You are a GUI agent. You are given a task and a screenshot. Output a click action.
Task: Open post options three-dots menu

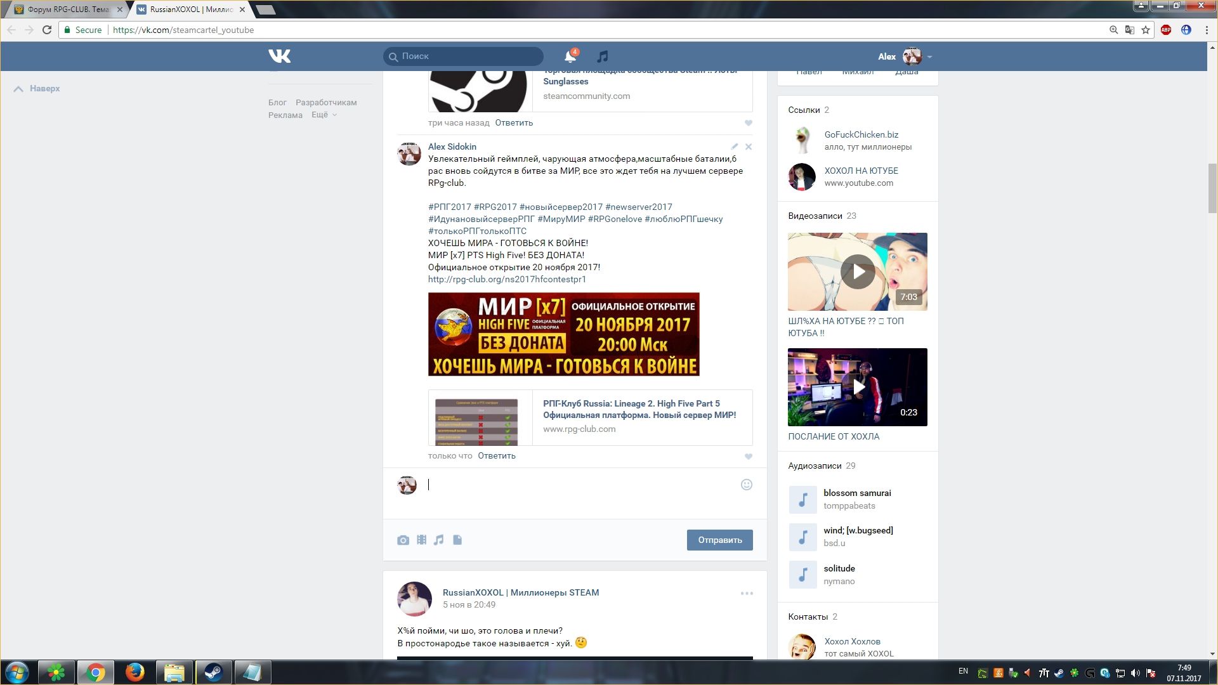pyautogui.click(x=747, y=594)
